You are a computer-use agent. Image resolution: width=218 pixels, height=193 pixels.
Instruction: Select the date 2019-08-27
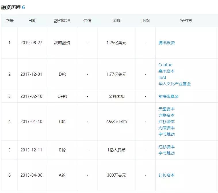[x=31, y=43]
